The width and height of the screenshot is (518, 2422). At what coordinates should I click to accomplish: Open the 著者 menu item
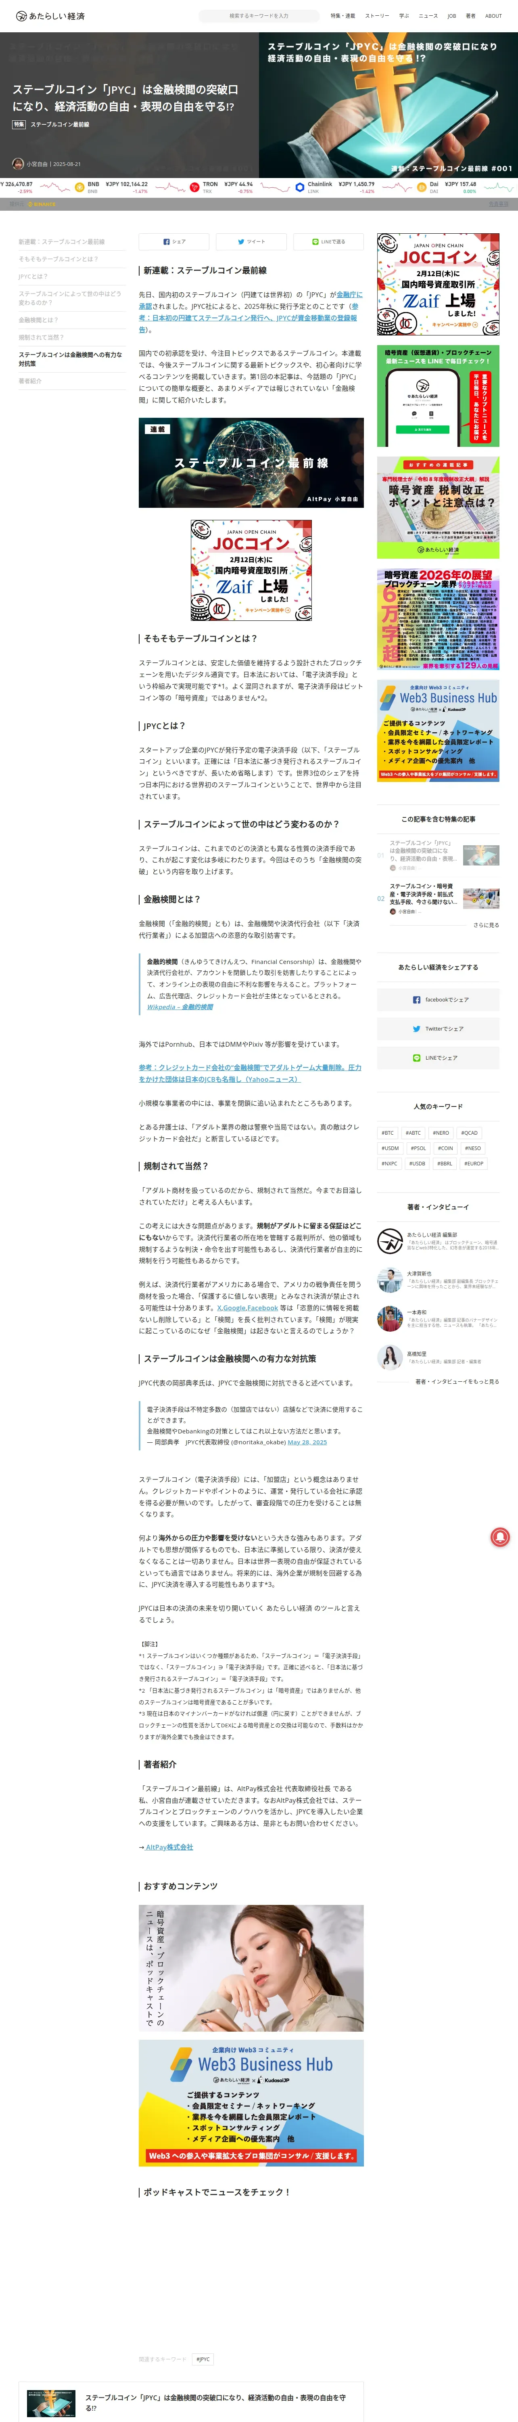[470, 16]
